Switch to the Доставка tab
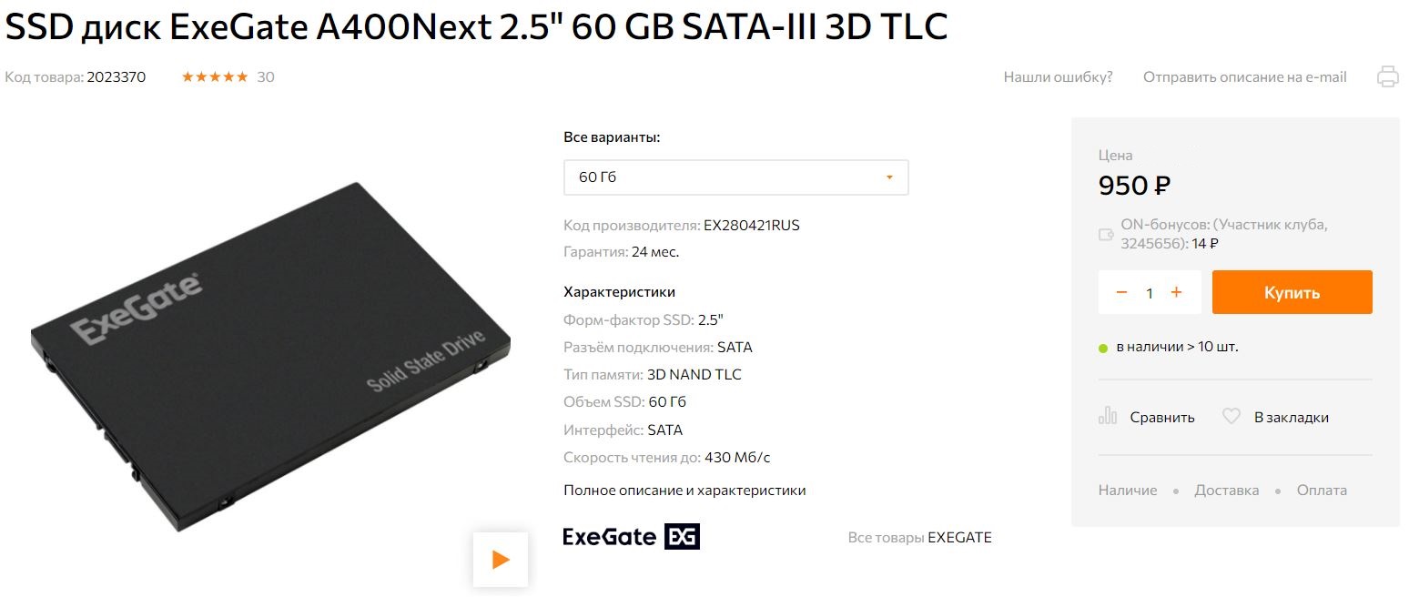 (1226, 491)
